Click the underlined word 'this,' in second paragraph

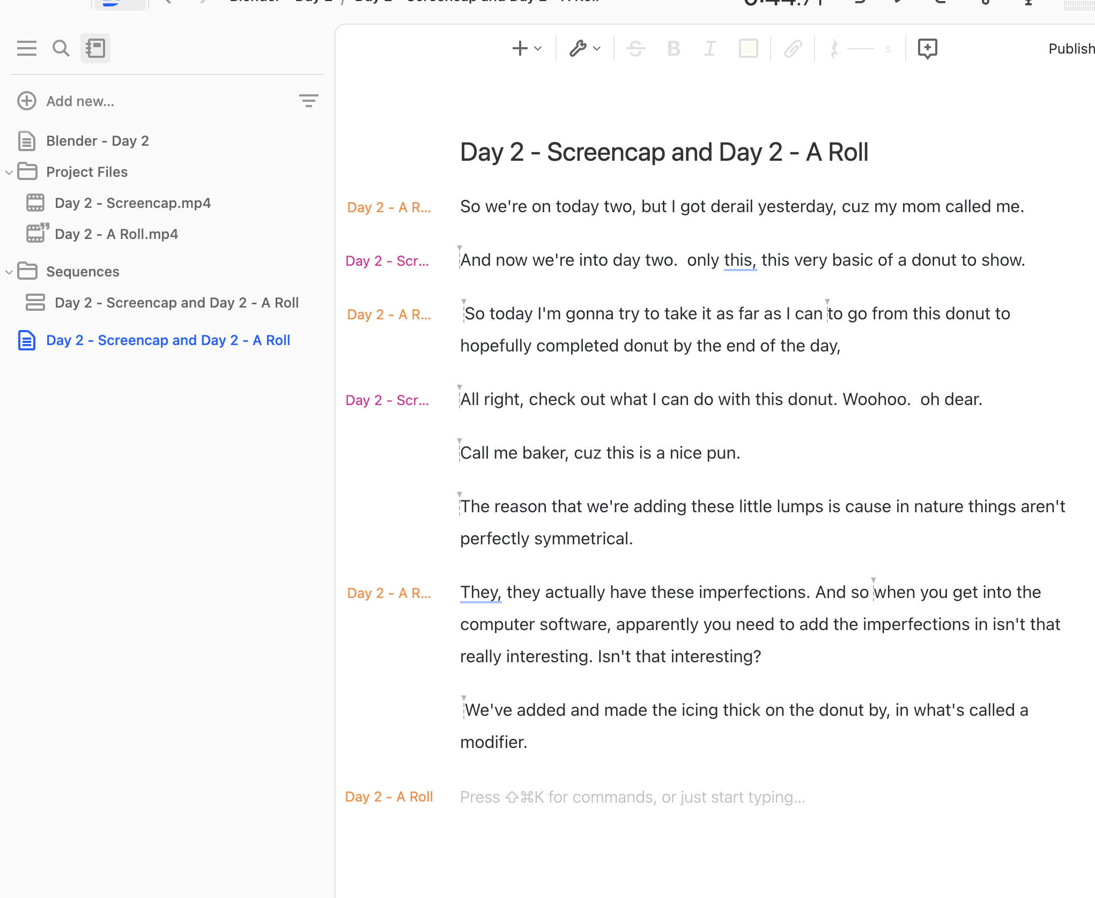click(740, 260)
